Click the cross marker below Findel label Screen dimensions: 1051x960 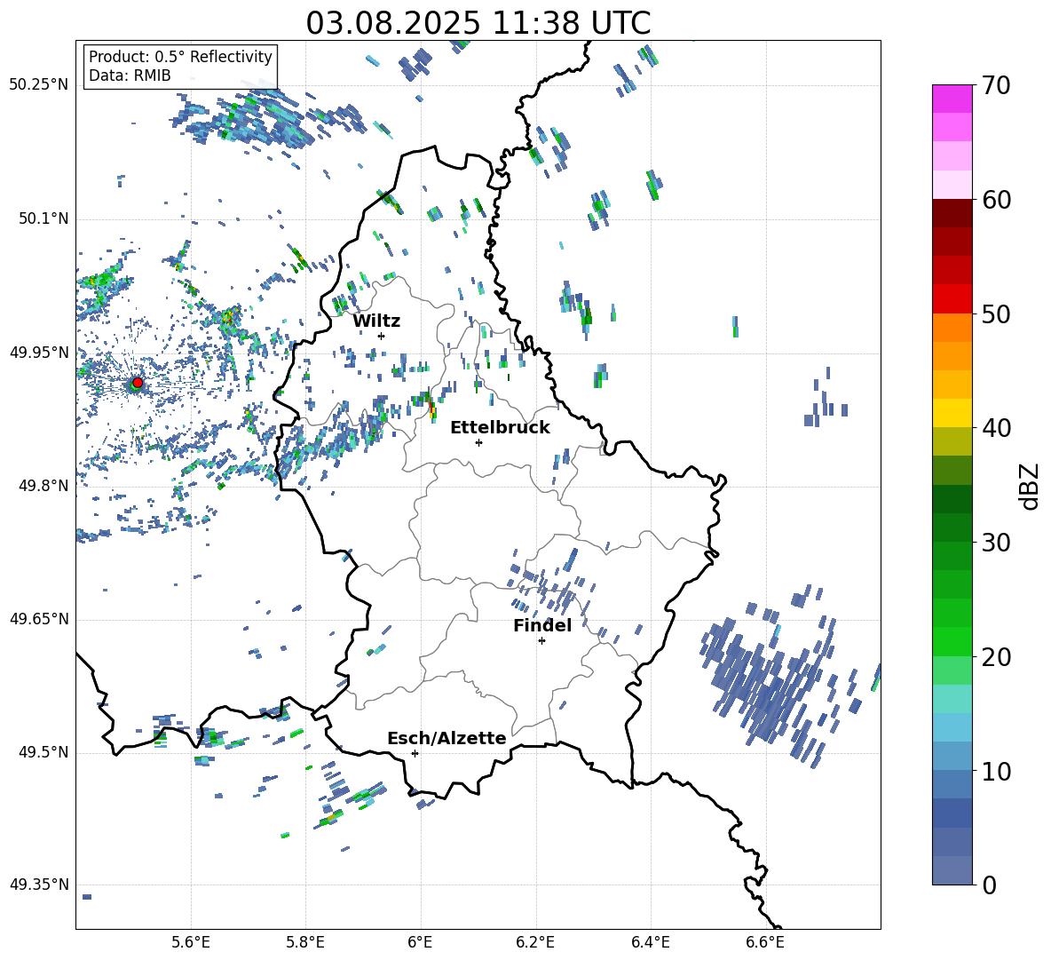(541, 641)
